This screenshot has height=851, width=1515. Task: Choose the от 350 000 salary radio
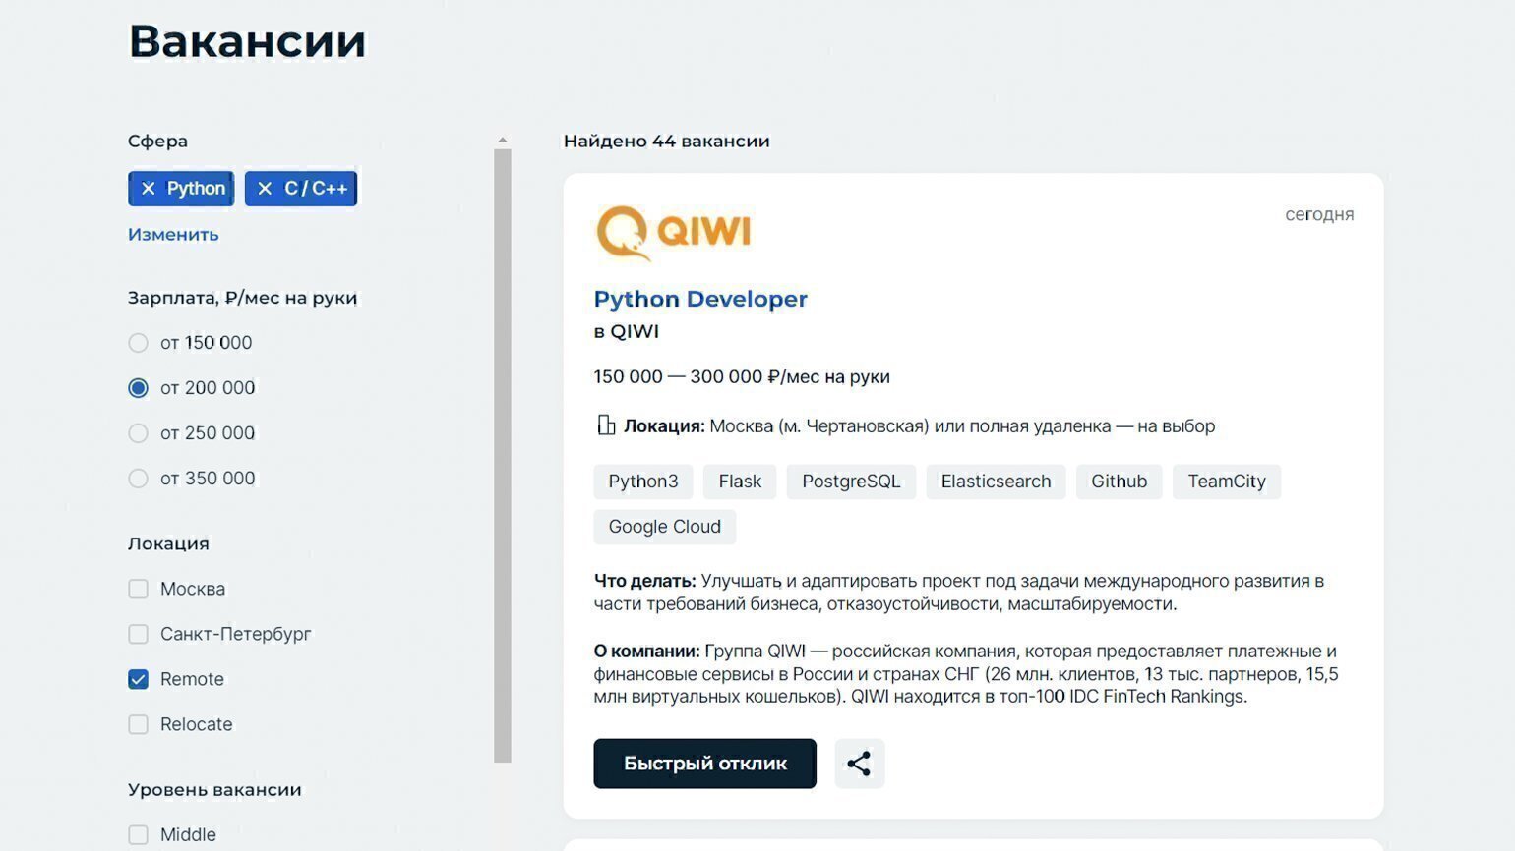[x=139, y=479]
